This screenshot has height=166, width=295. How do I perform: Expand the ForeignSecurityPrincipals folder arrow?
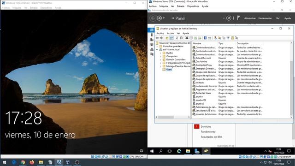point(160,63)
